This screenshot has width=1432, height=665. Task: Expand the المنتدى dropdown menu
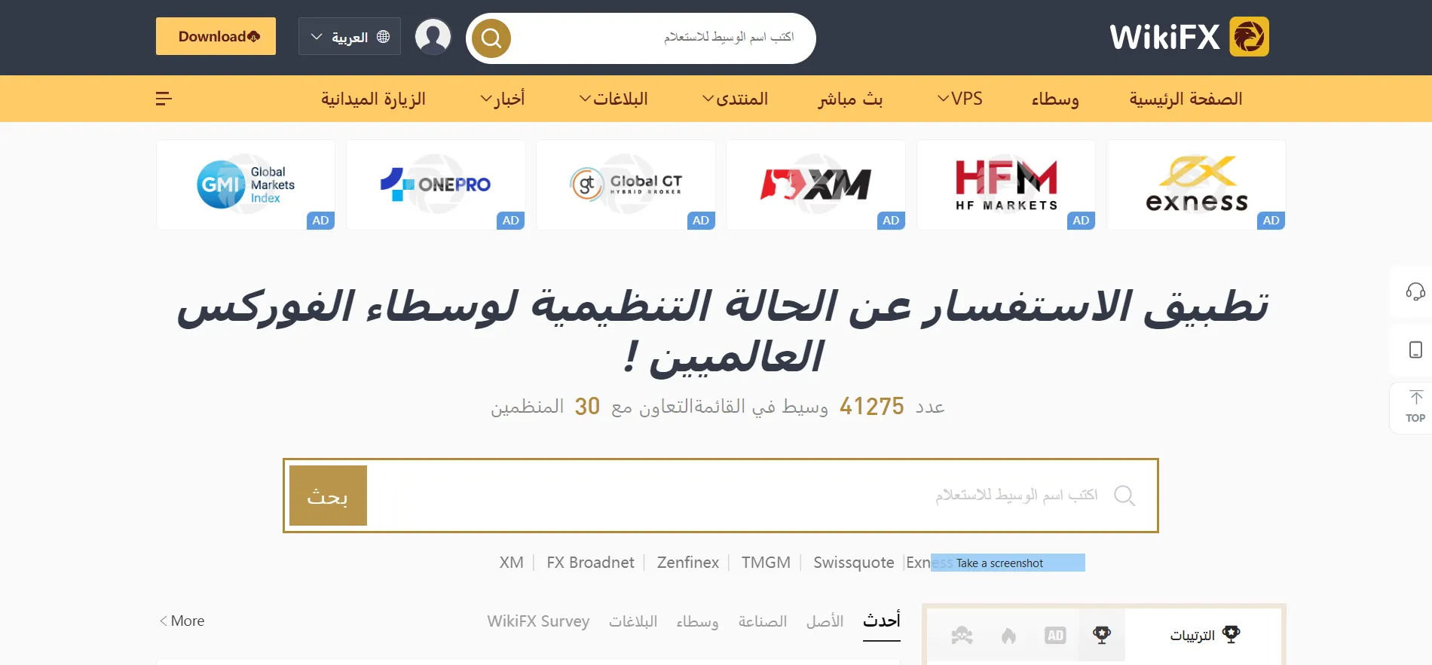(x=735, y=99)
